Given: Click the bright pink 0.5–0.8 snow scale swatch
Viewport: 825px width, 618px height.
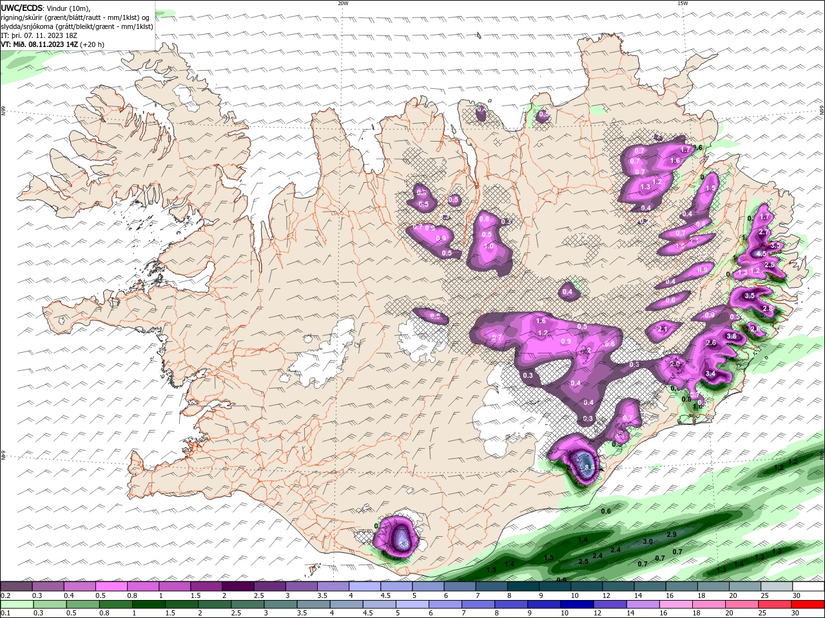Looking at the screenshot, I should pos(111,586).
